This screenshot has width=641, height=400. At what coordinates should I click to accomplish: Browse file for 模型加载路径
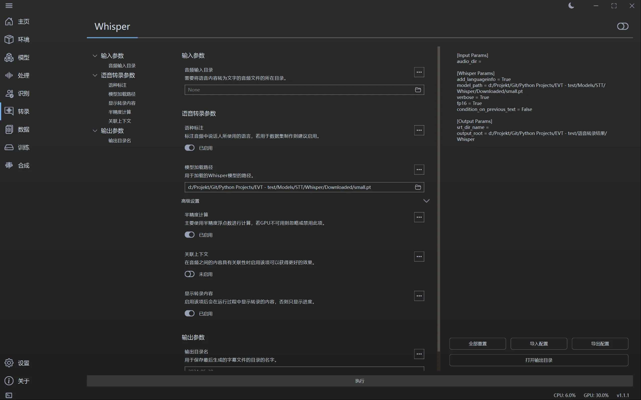click(x=418, y=187)
